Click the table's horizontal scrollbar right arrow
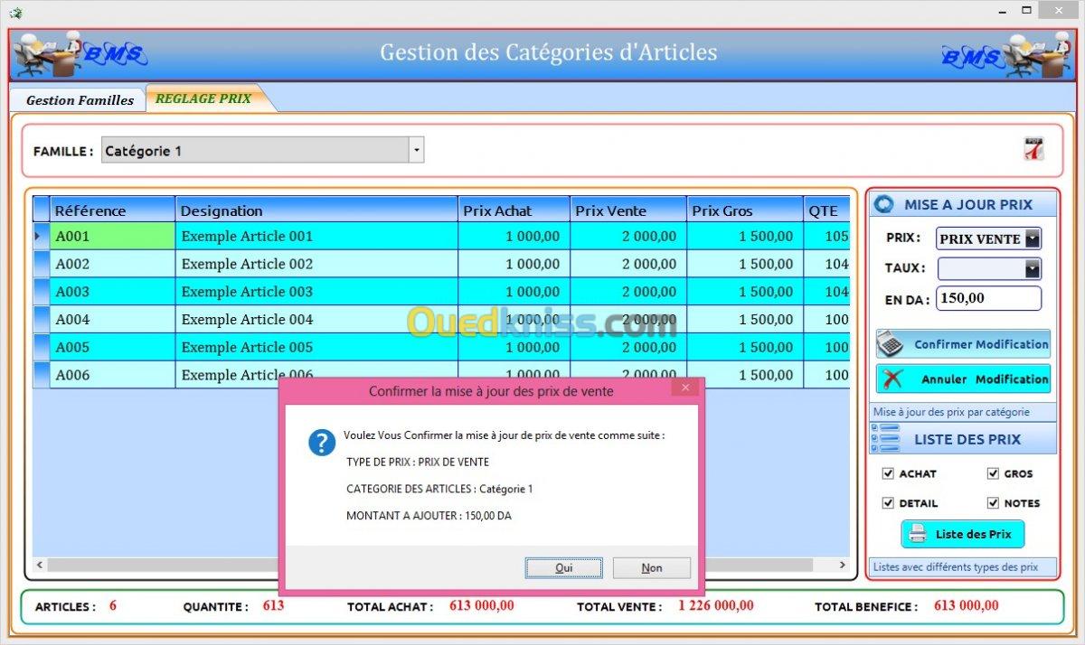1085x645 pixels. coord(842,566)
